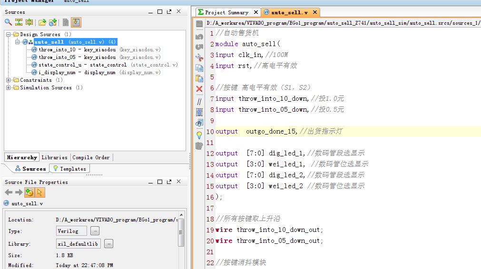Screen dimensions: 481x269
Task: Maximize the Source File Properties panel
Action: tap(160, 182)
